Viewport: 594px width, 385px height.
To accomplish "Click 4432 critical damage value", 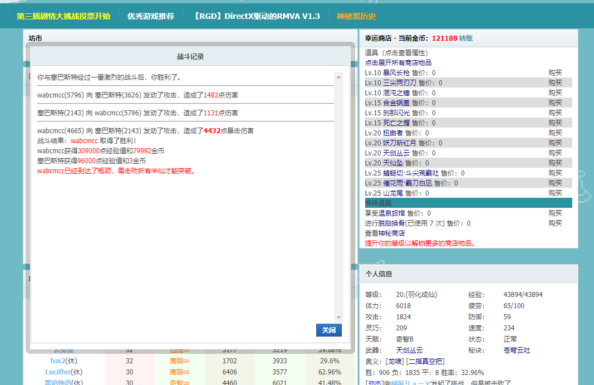I will click(212, 131).
